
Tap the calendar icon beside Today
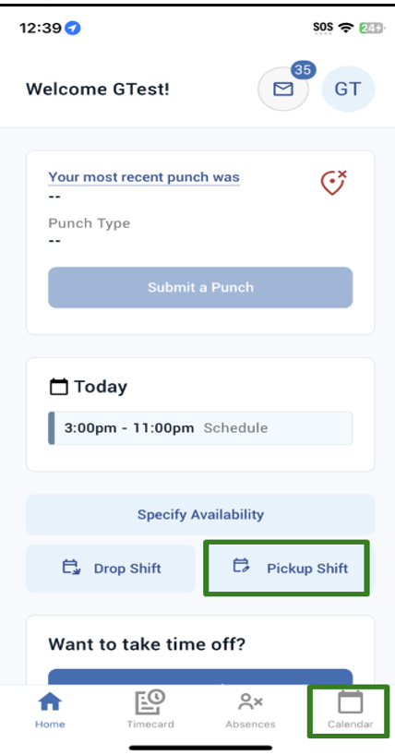(x=59, y=387)
